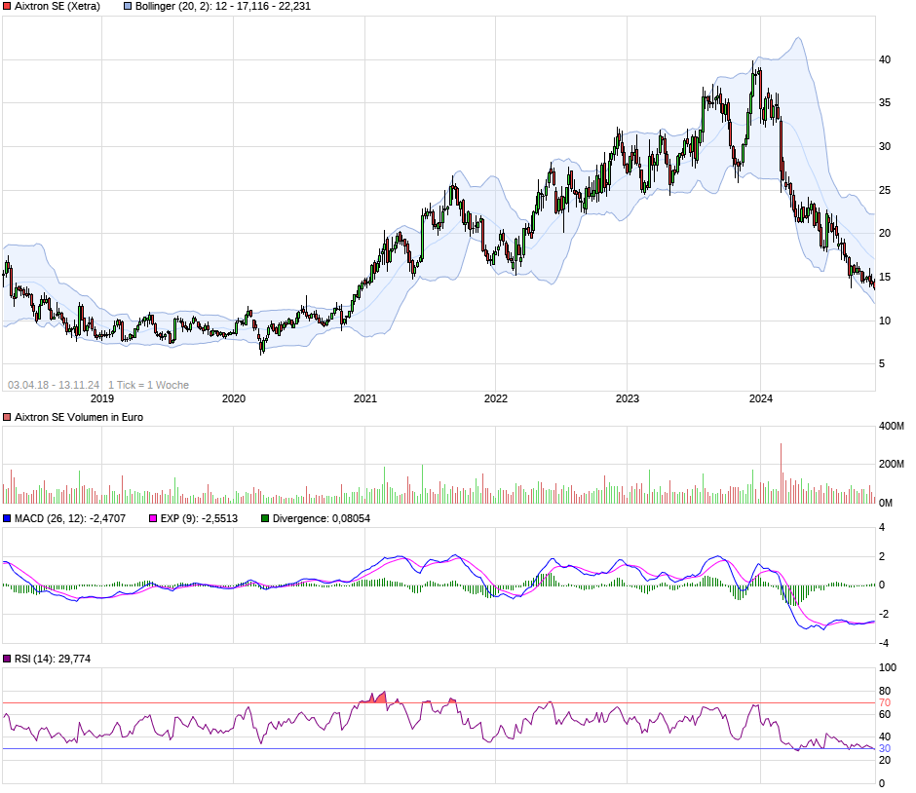Click the red Aixtron SE (Xetra) legend swatch
The width and height of the screenshot is (916, 793).
[7, 7]
